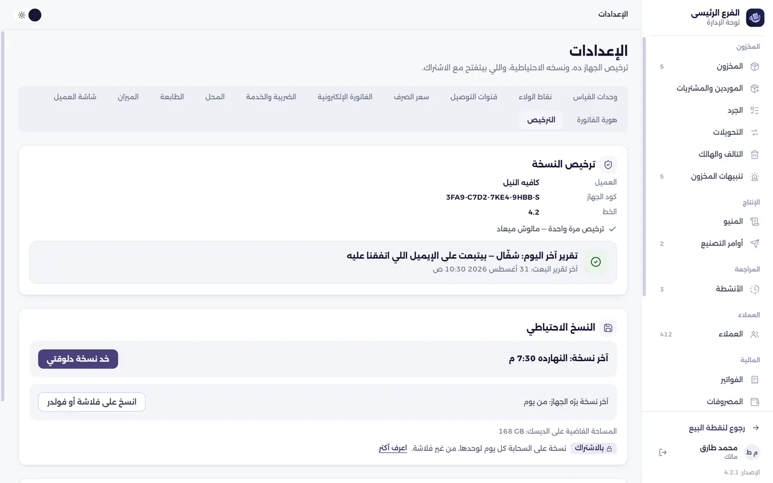Click the تنبيهات المخزون alarm icon
The width and height of the screenshot is (773, 483).
754,176
